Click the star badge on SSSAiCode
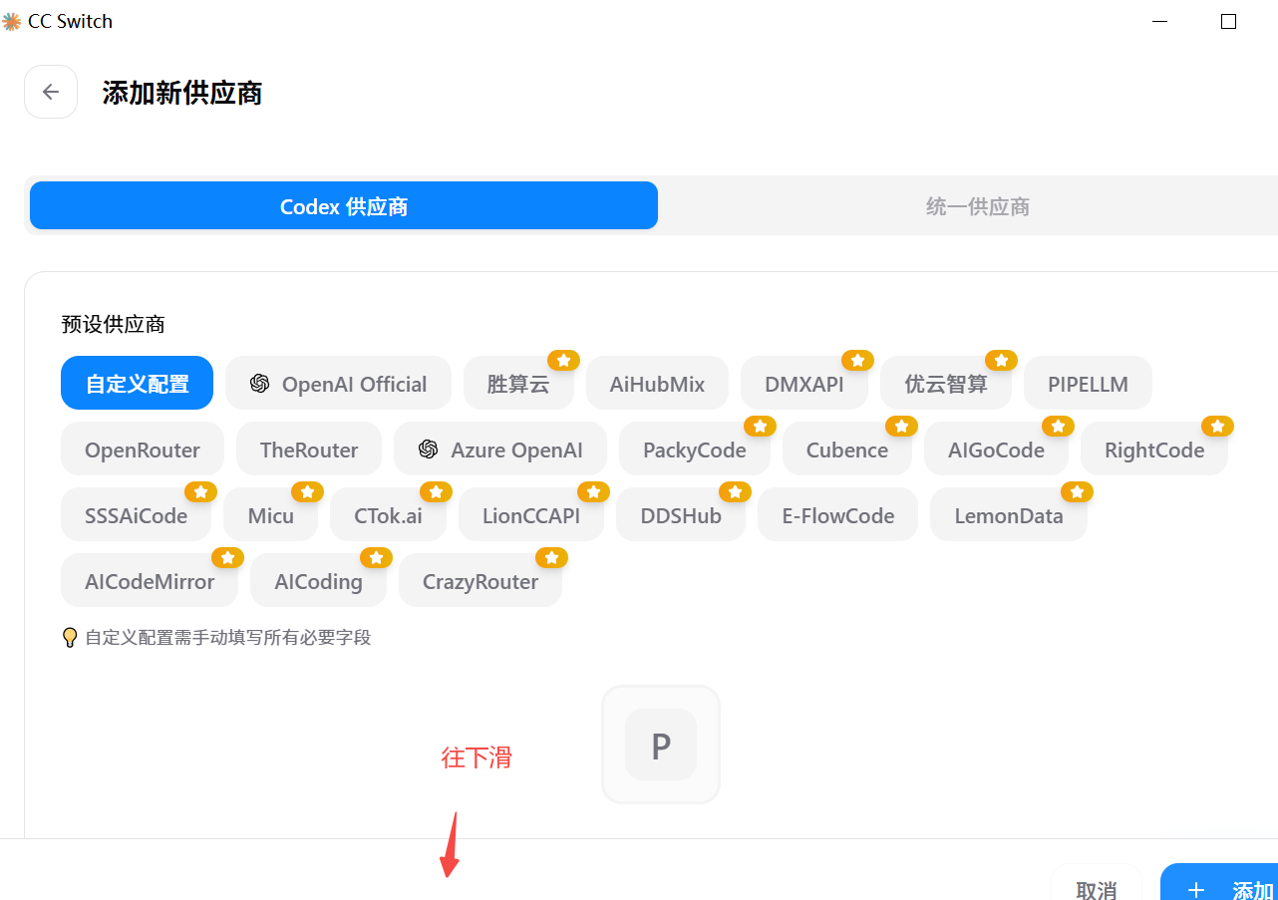 click(x=200, y=491)
